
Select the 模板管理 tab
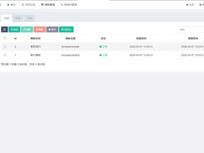coord(48,5)
